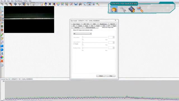The height and width of the screenshot is (101, 179).
Task: Click the Default button in the dialog
Action: 101,76
